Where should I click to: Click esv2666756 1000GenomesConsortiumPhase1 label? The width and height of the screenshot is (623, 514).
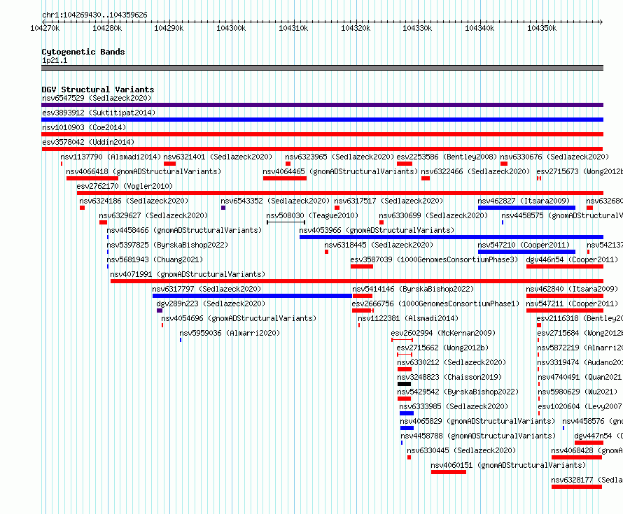(435, 304)
